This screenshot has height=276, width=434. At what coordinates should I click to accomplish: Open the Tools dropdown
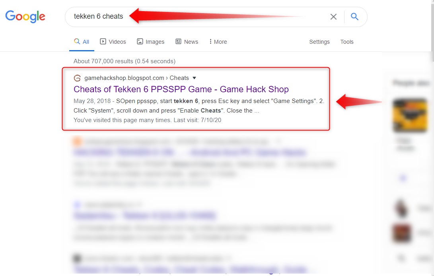[x=346, y=41]
